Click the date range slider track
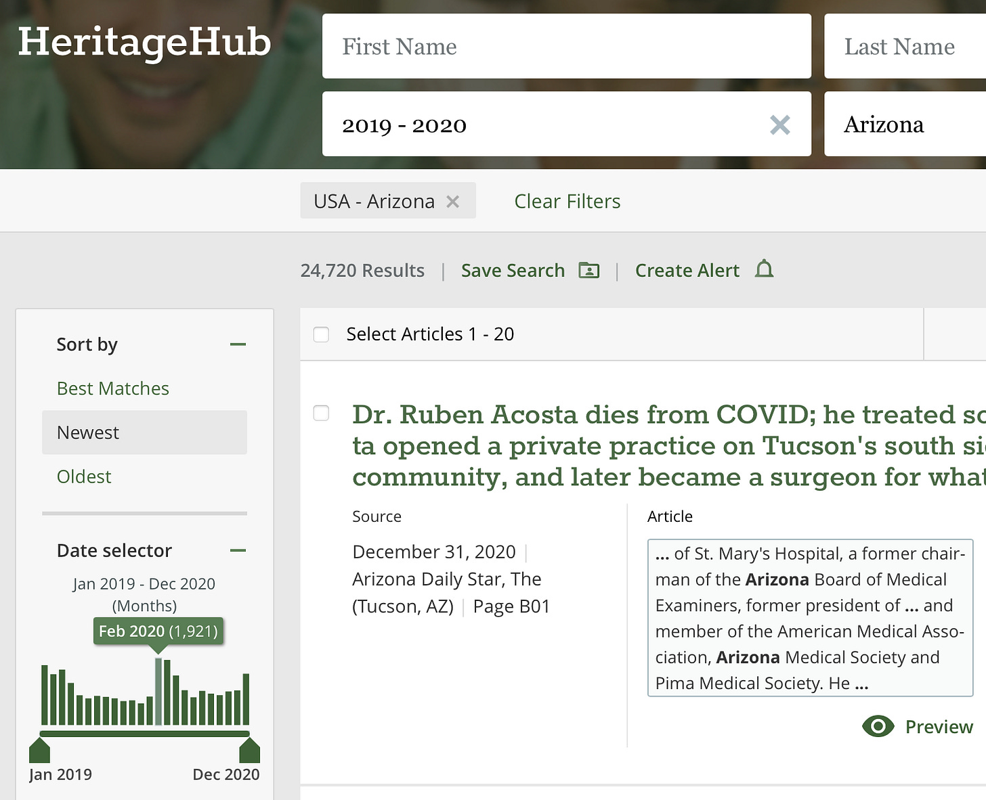This screenshot has height=800, width=986. (145, 734)
